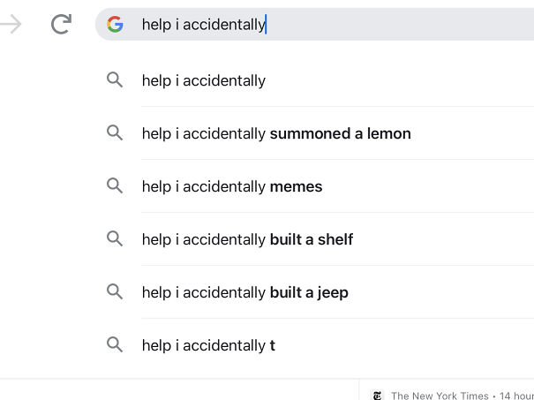Pick the 'help i accidentally t' suggestion
Screen dimensions: 534x400
point(208,345)
